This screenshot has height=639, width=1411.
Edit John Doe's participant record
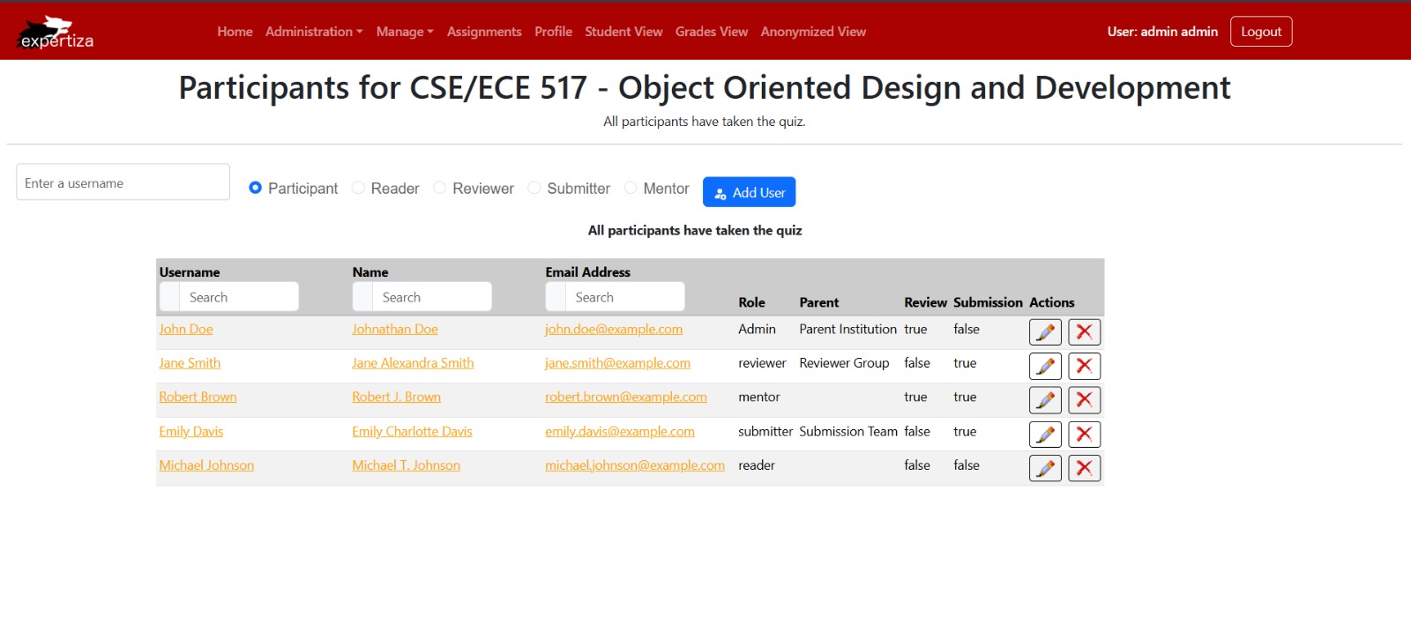[x=1045, y=332]
